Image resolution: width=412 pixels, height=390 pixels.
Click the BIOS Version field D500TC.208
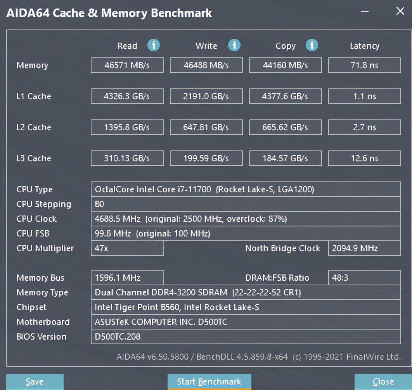(246, 337)
